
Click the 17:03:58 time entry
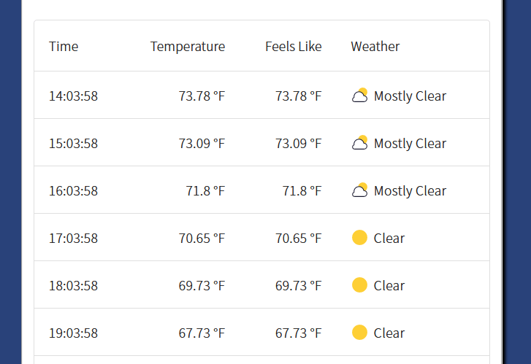pyautogui.click(x=74, y=238)
